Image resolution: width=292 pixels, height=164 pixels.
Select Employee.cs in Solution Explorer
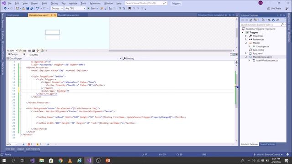tap(263, 46)
